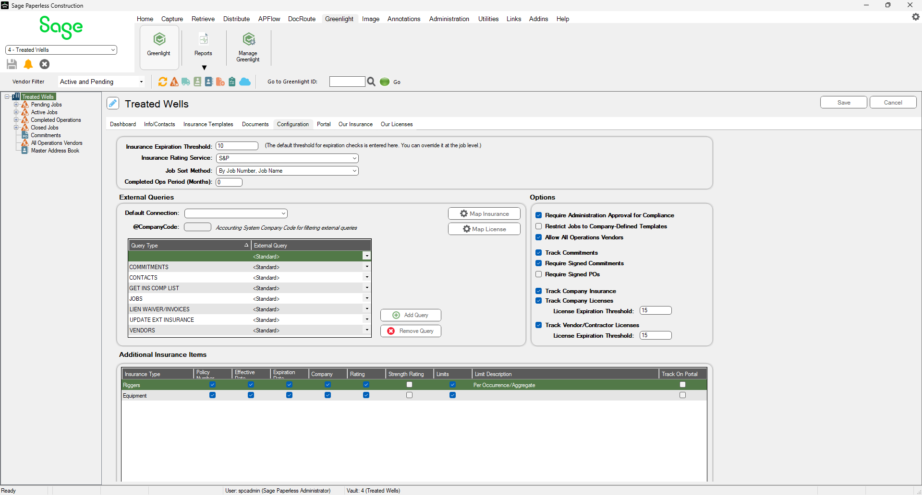This screenshot has width=922, height=495.
Task: Enable Require Signed POs checkbox
Action: 539,274
